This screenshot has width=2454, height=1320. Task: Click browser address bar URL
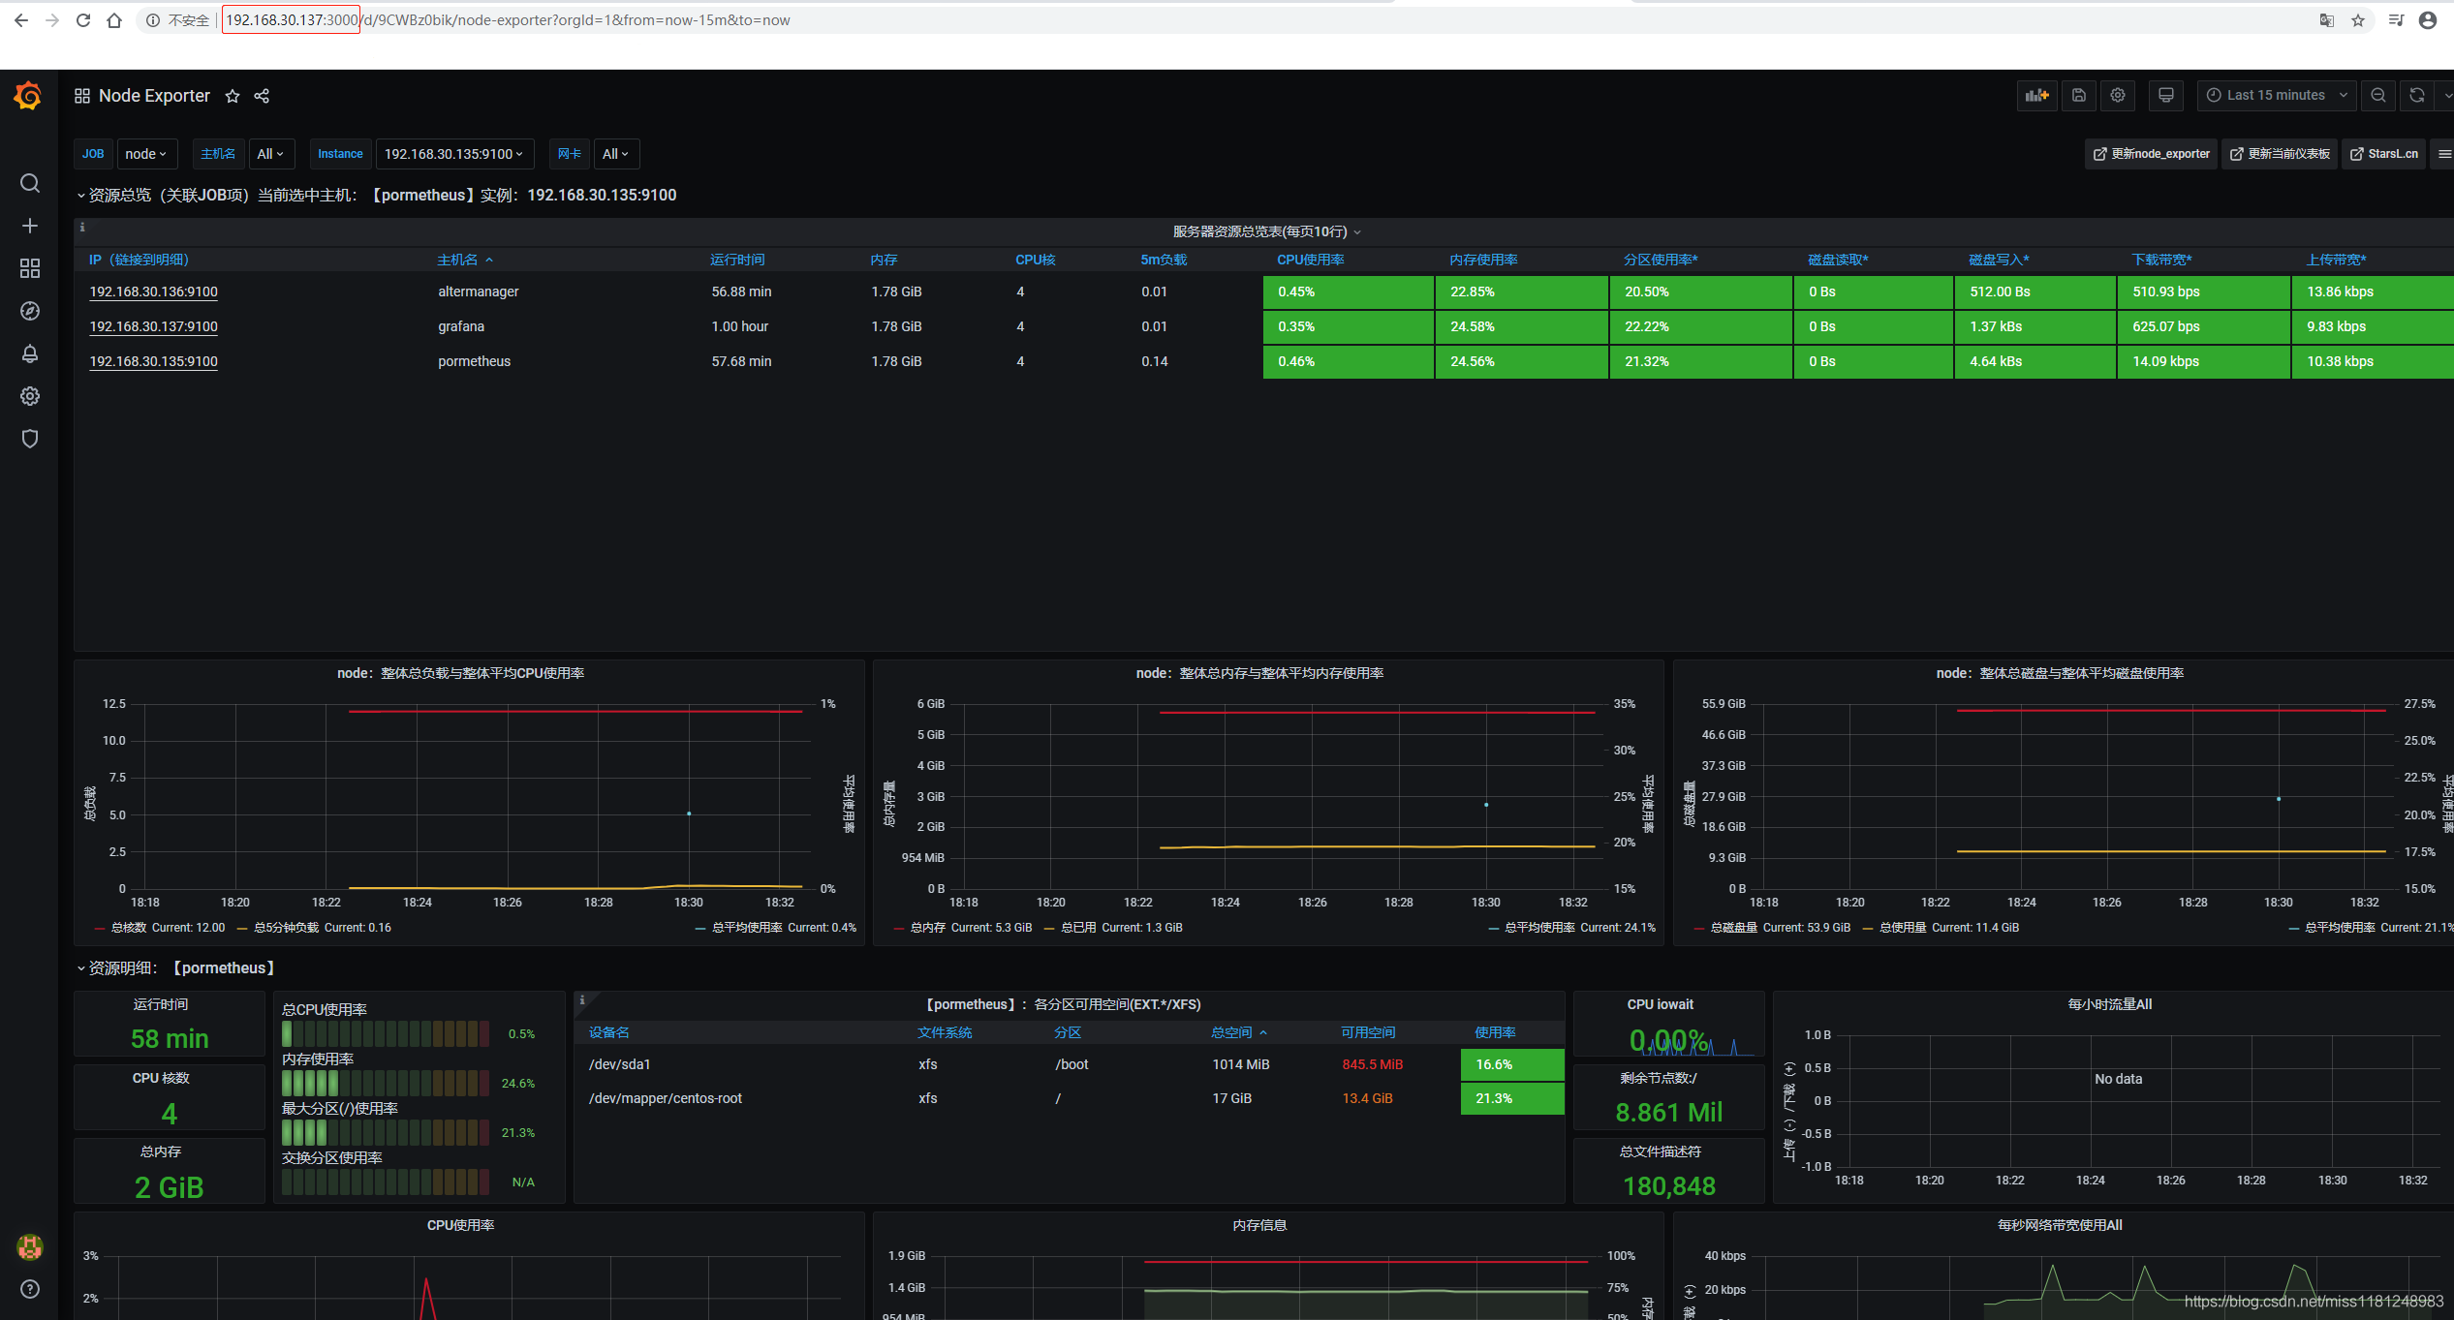pyautogui.click(x=508, y=20)
